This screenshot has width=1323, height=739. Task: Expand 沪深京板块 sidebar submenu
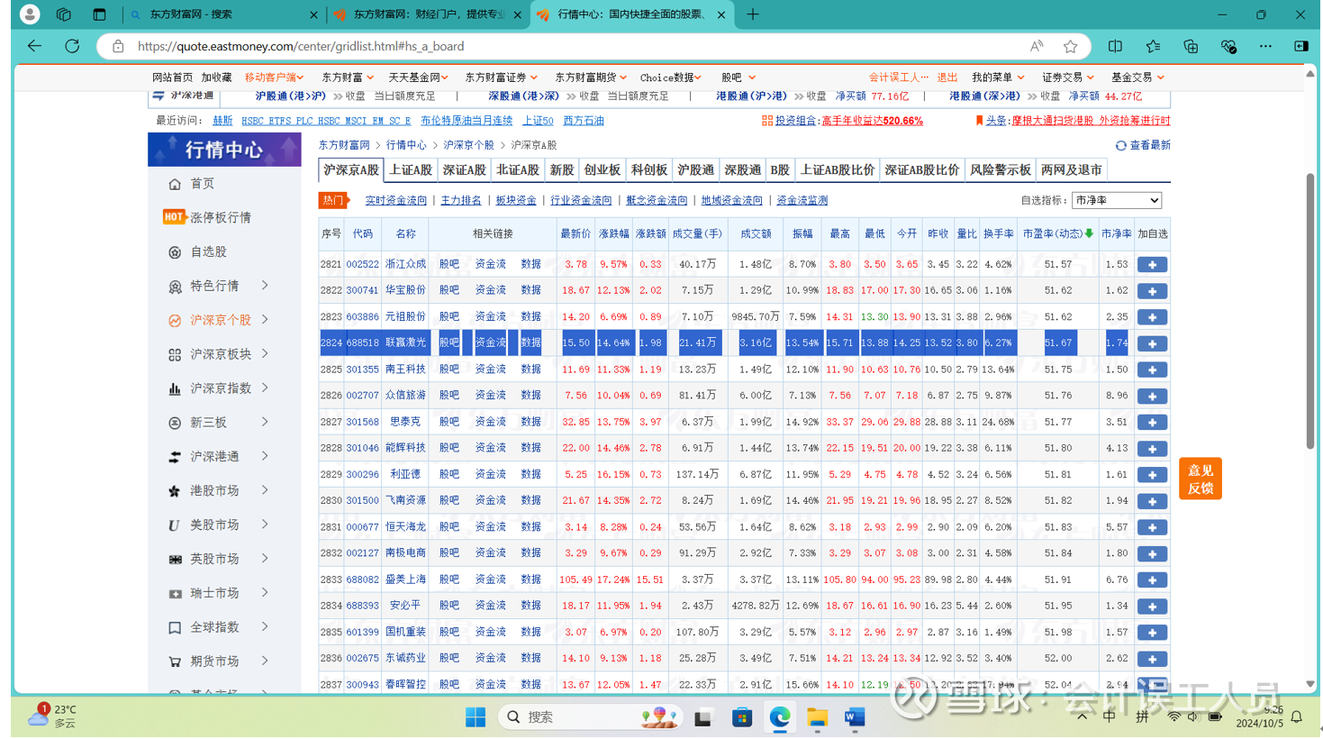point(265,354)
